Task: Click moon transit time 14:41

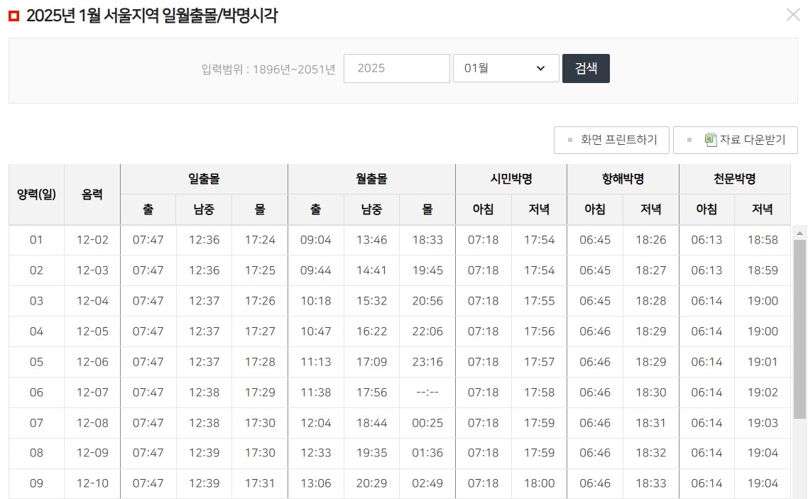Action: tap(371, 270)
